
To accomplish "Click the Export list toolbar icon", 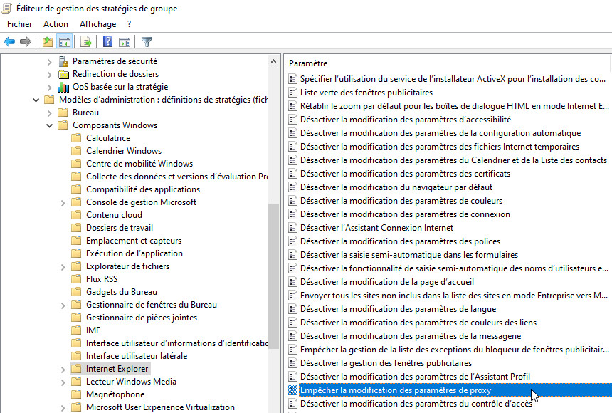I will [x=86, y=41].
